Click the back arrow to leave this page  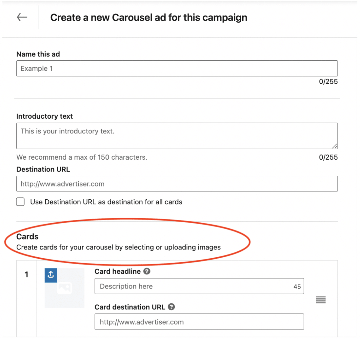[x=22, y=17]
